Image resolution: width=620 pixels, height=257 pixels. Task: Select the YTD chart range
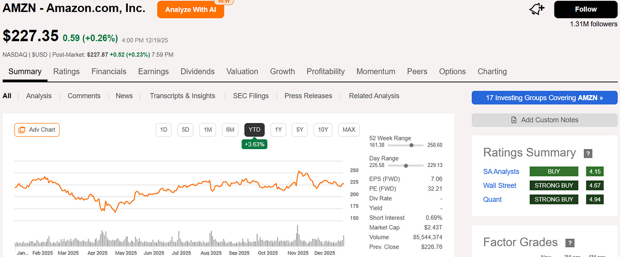coord(254,130)
